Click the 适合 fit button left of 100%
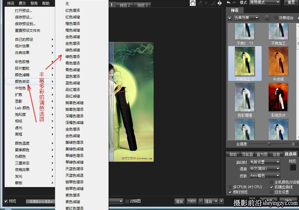The width and height of the screenshot is (299, 210). pyautogui.click(x=179, y=201)
